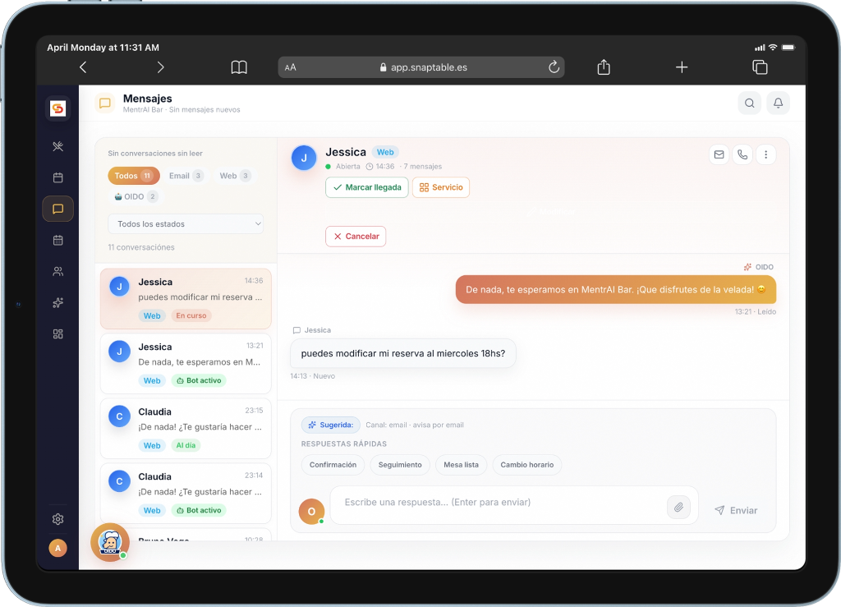Viewport: 841px width, 607px height.
Task: Select the Email filter tab
Action: [x=186, y=176]
